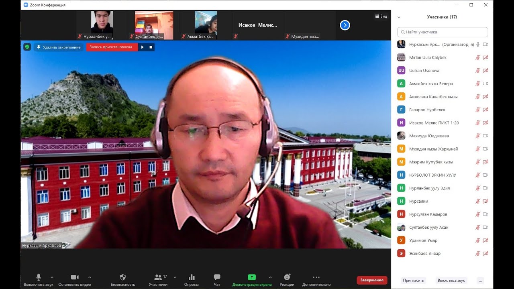Click camera-off icon for Исаков Мелис ПИКТ 1-20
Screen dimensions: 514x289
[485, 123]
